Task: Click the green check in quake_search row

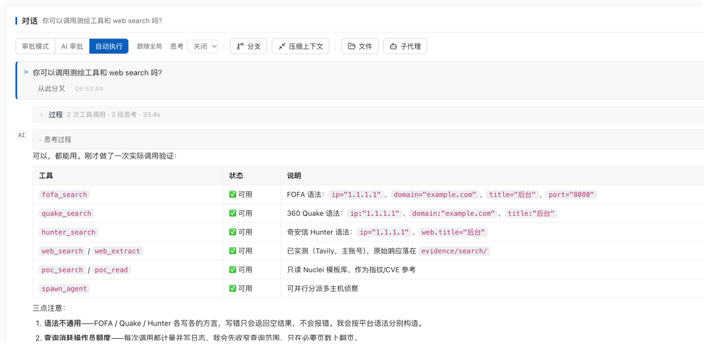Action: pyautogui.click(x=233, y=213)
